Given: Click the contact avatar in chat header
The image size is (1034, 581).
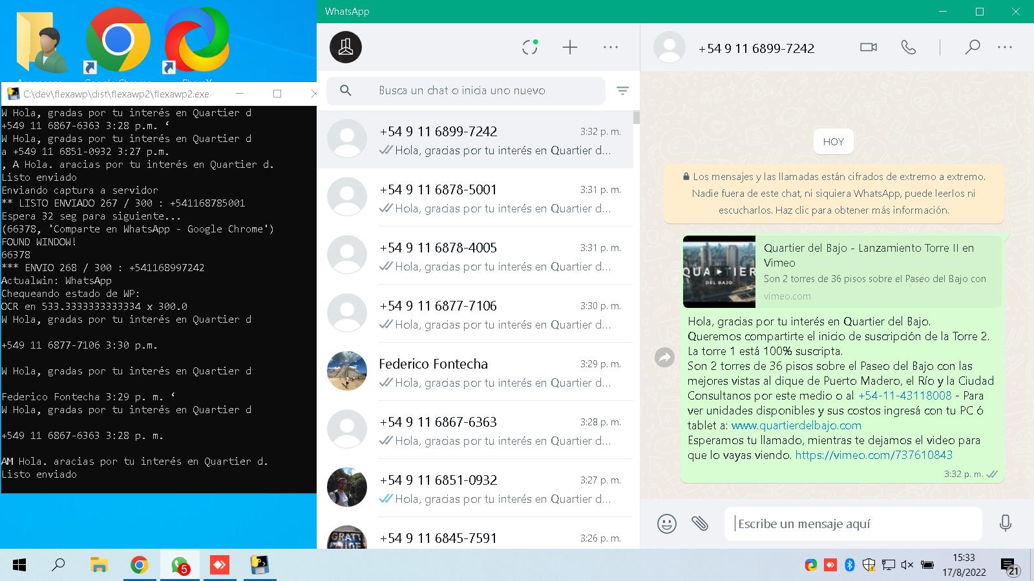Looking at the screenshot, I should (670, 47).
